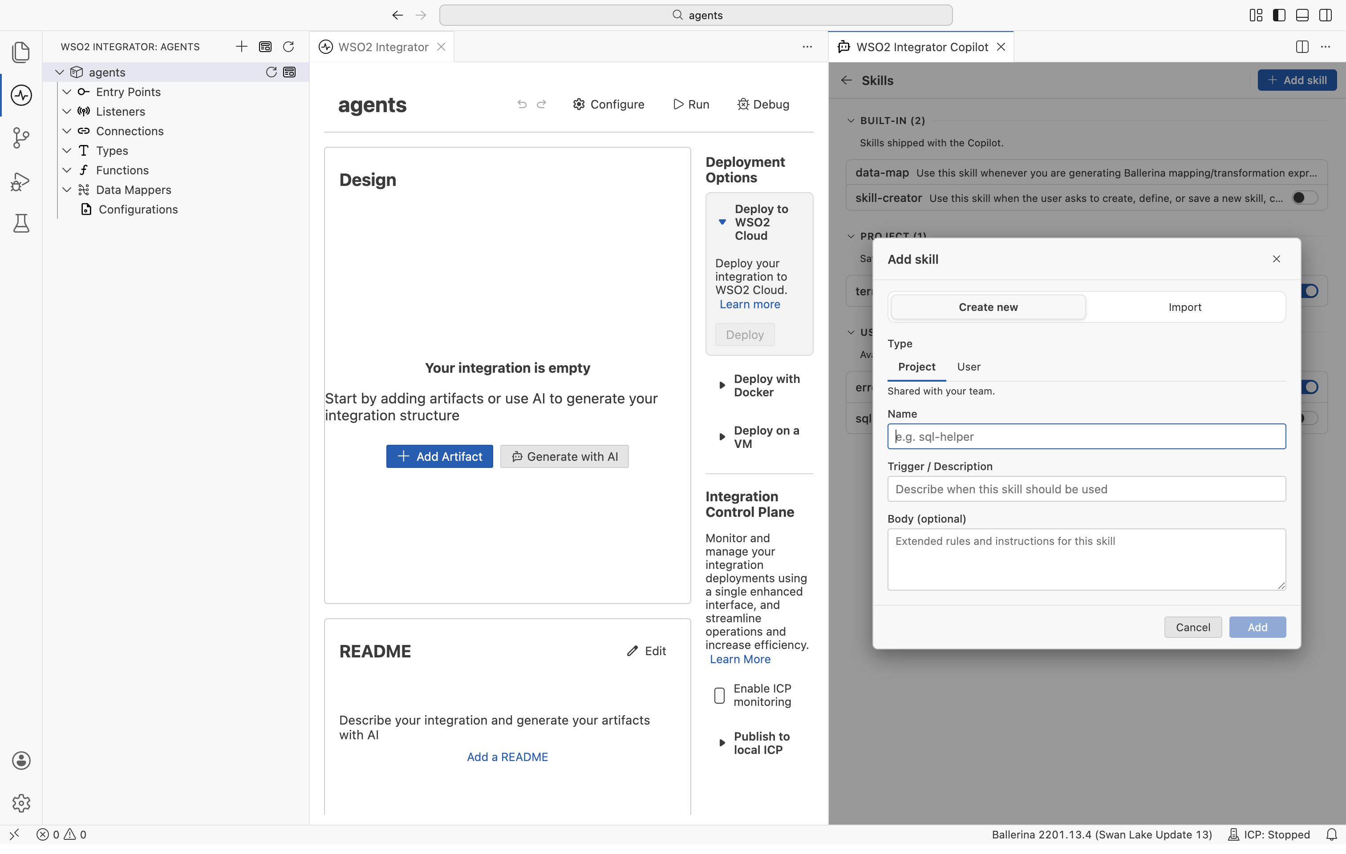Collapse the Listeners node
This screenshot has height=854, width=1346.
tap(67, 111)
